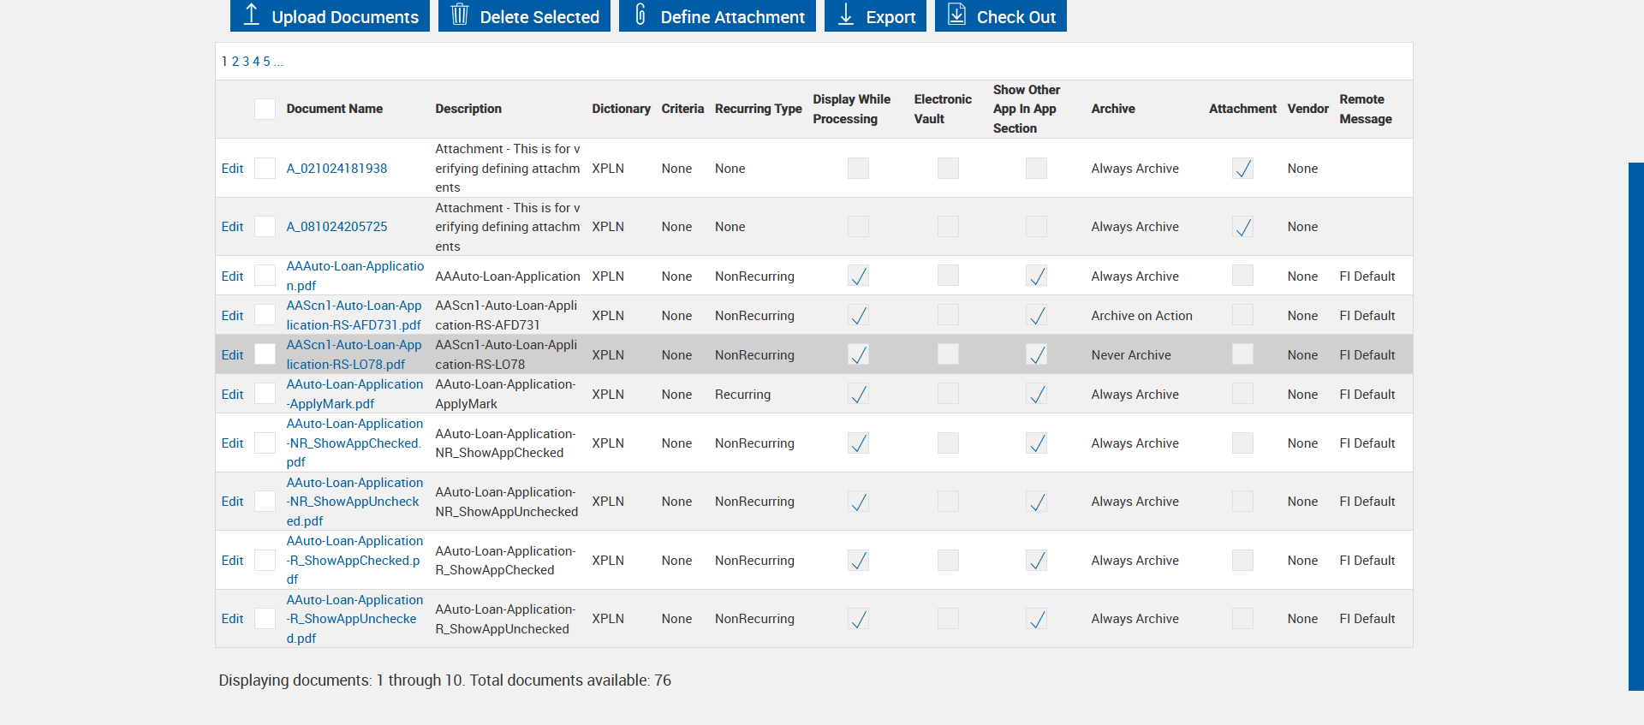Open page 5 of the document list
The width and height of the screenshot is (1644, 725).
tap(267, 62)
